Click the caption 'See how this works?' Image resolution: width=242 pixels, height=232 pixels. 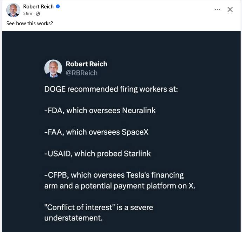tap(29, 24)
